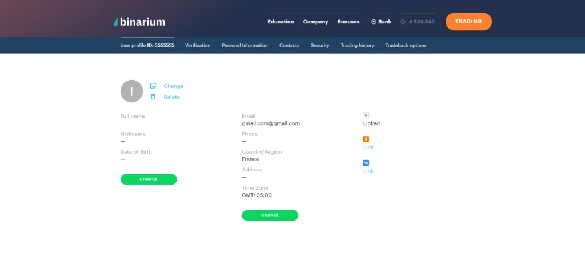The image size is (585, 256).
Task: Click the green CHANGE button under Date of Birth
Action: [x=149, y=179]
